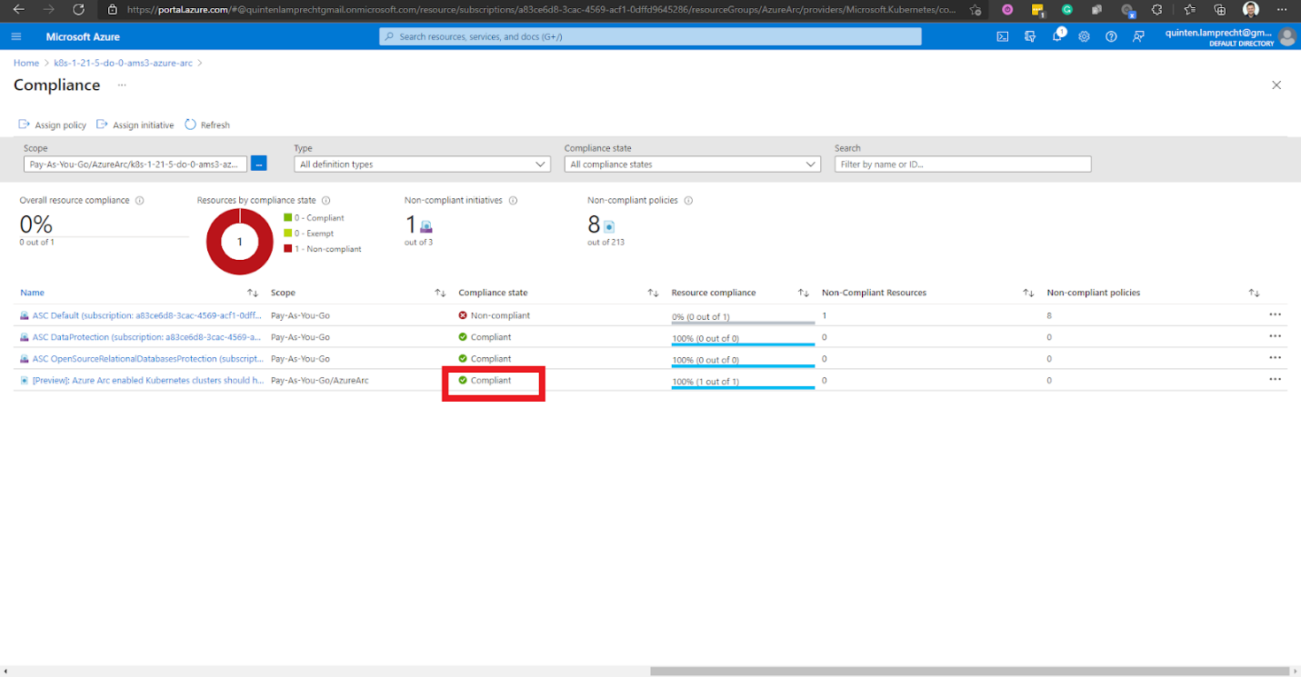
Task: Open the browser profile picture
Action: pyautogui.click(x=1251, y=9)
